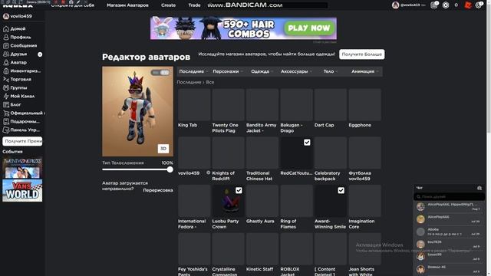Open Trade in the top nav
The image size is (491, 276).
[x=194, y=5]
